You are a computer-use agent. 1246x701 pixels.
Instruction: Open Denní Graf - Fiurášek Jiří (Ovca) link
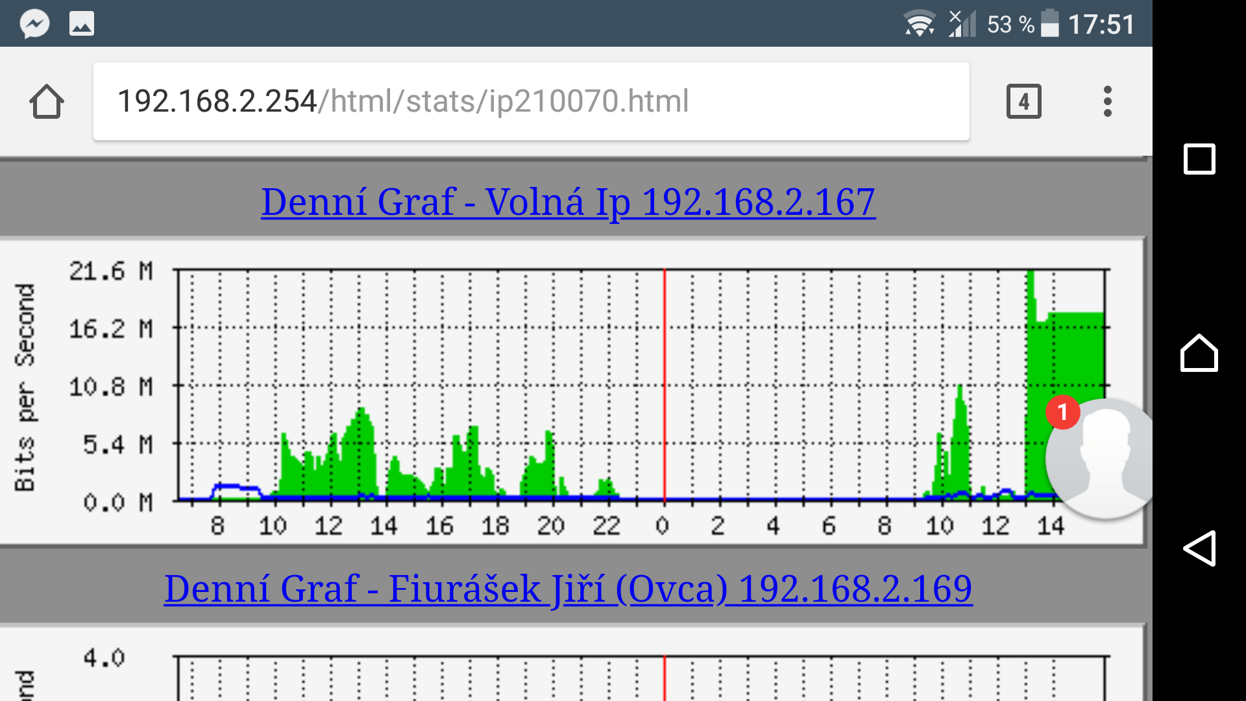[568, 589]
